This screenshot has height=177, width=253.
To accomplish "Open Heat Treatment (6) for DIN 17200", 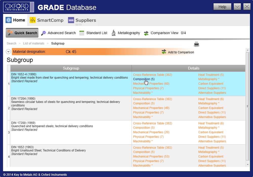I will click(211, 123).
